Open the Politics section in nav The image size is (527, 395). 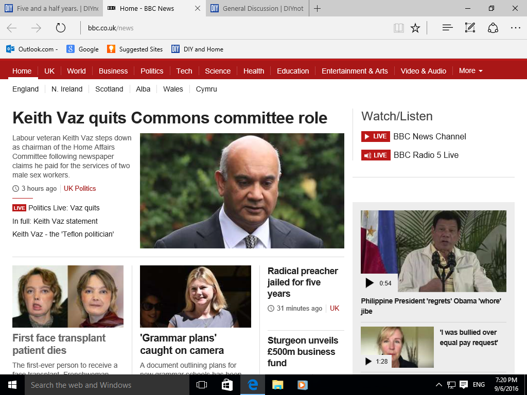pyautogui.click(x=152, y=71)
